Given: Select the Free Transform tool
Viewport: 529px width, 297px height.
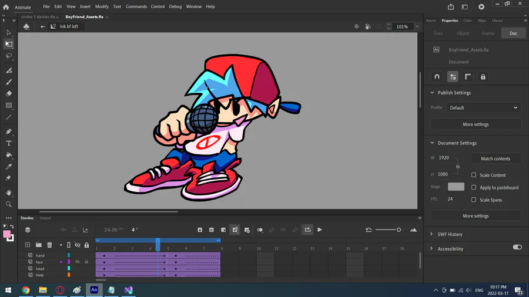Looking at the screenshot, I should [9, 44].
